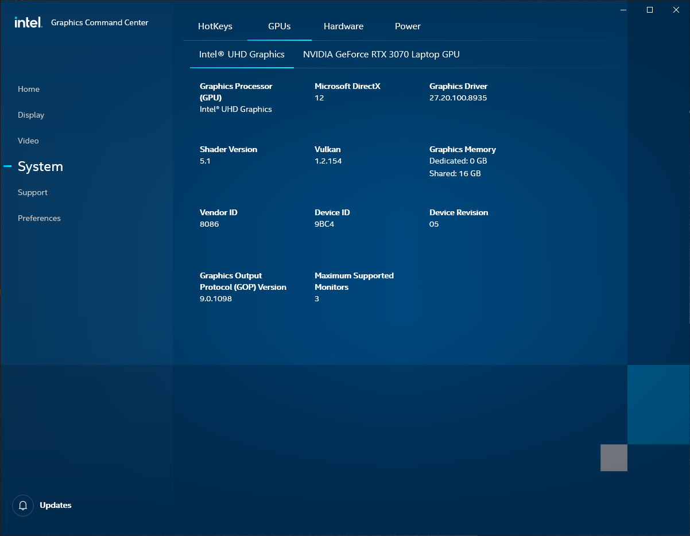Click the Vulkan heading
The image size is (690, 536).
click(x=328, y=149)
